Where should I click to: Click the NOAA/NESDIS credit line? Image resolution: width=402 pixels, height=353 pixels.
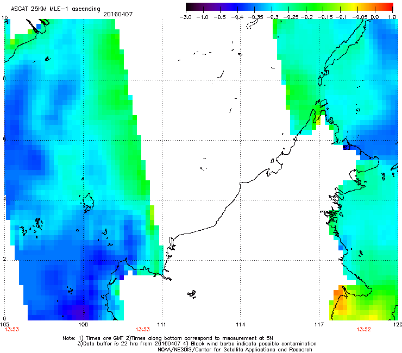tap(235, 350)
